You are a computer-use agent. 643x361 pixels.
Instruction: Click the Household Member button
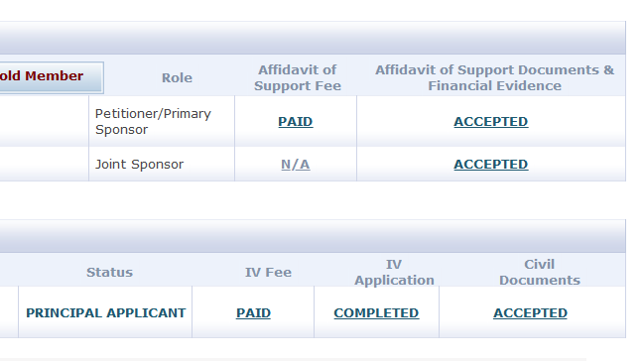coord(52,77)
